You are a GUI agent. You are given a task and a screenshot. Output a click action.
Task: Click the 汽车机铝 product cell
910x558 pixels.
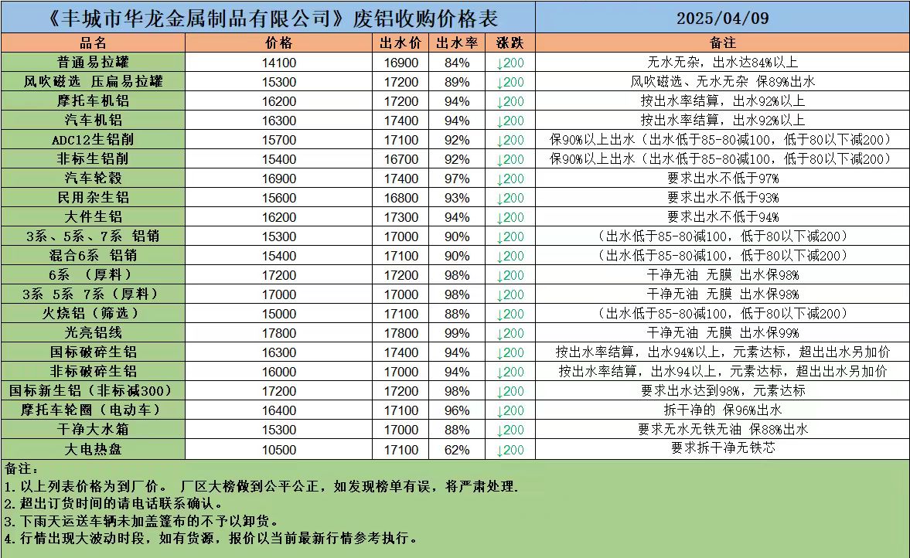pos(94,120)
